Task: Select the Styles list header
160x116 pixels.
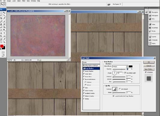Action: click(x=91, y=62)
